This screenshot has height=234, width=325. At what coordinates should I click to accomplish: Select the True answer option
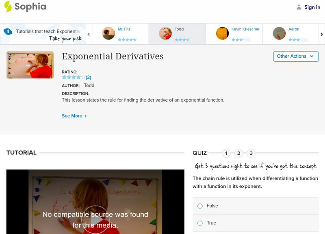click(x=199, y=223)
